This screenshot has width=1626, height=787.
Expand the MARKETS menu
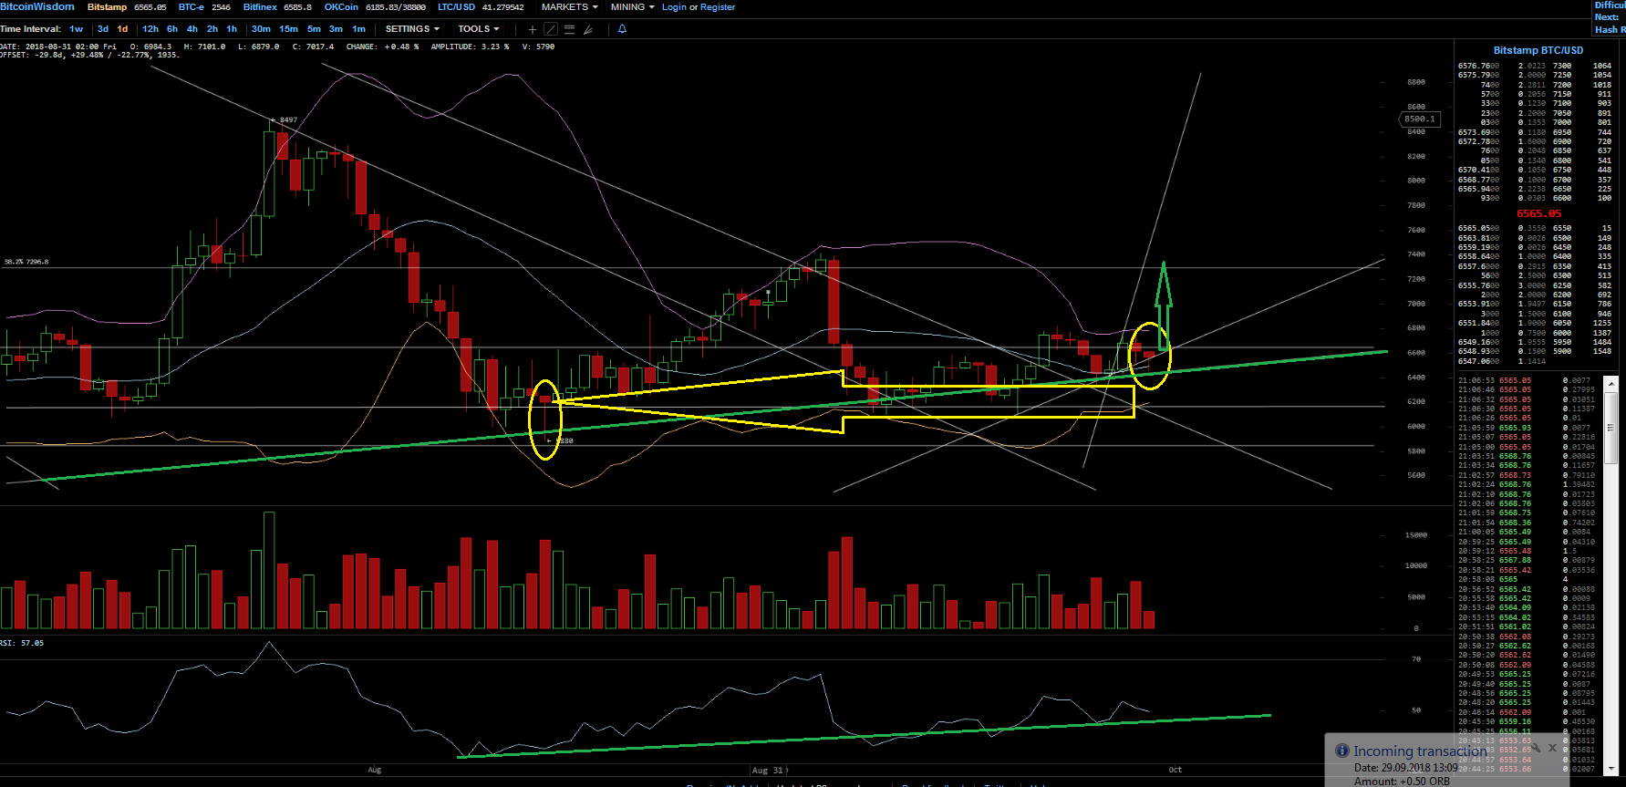coord(569,7)
